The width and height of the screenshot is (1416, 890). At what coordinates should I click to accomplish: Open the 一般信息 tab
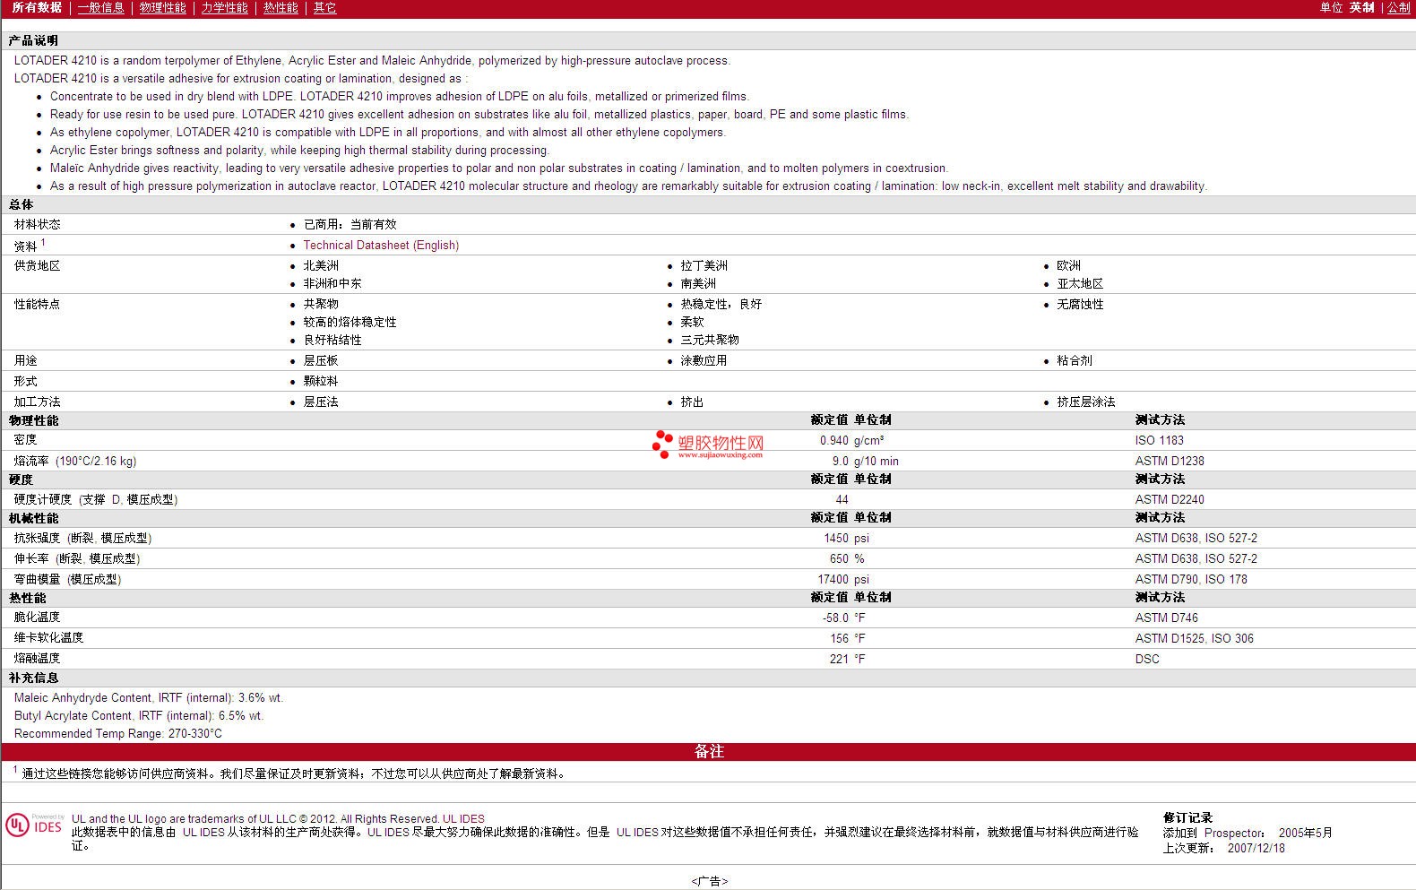coord(101,8)
